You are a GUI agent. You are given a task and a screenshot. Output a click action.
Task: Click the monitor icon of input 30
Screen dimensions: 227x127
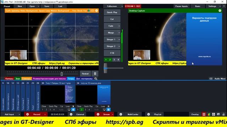[69, 110]
